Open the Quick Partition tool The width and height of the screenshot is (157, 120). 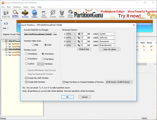click(x=35, y=14)
